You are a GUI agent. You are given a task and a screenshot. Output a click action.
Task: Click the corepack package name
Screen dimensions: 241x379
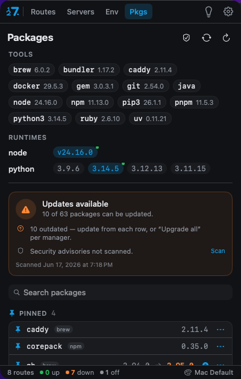point(44,346)
